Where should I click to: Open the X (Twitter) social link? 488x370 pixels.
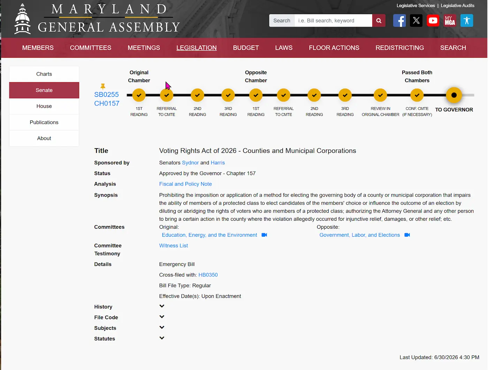(416, 21)
